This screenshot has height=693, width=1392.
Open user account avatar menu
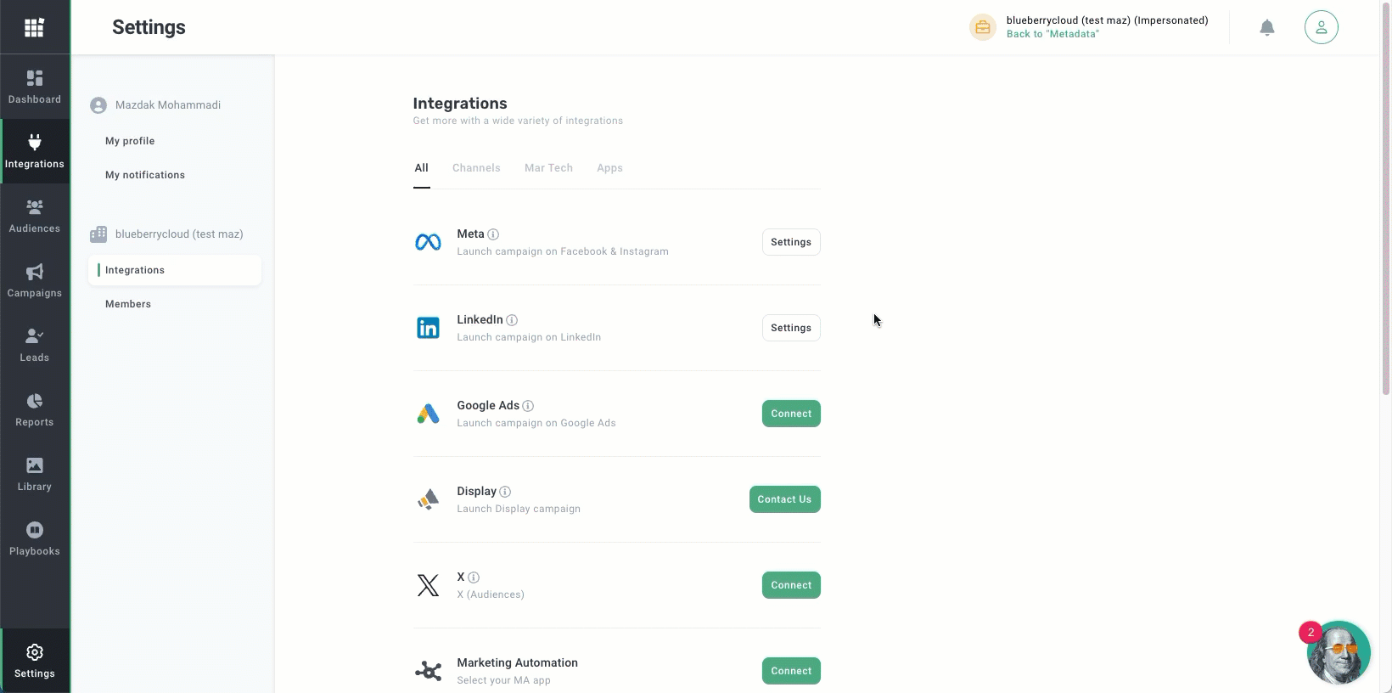1321,28
